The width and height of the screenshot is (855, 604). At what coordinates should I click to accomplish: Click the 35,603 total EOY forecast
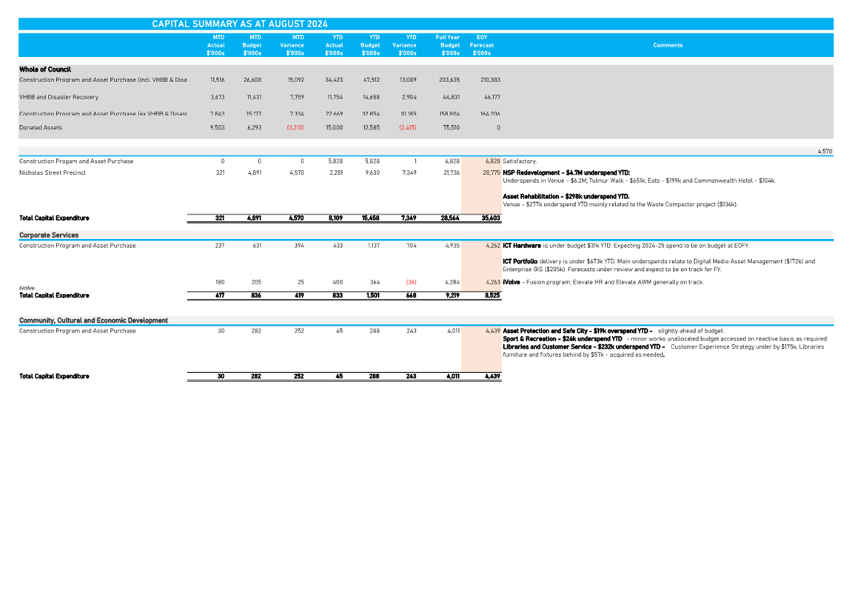(491, 218)
